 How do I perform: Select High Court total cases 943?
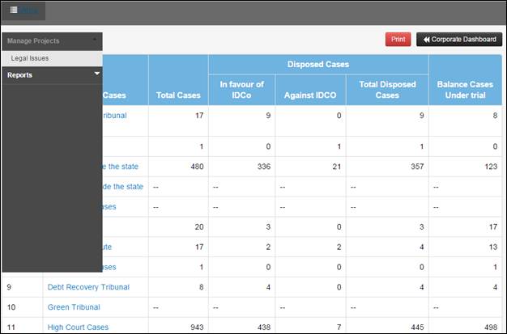(x=197, y=328)
